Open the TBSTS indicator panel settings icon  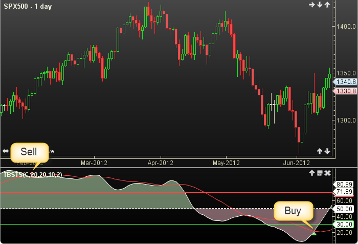(x=320, y=173)
